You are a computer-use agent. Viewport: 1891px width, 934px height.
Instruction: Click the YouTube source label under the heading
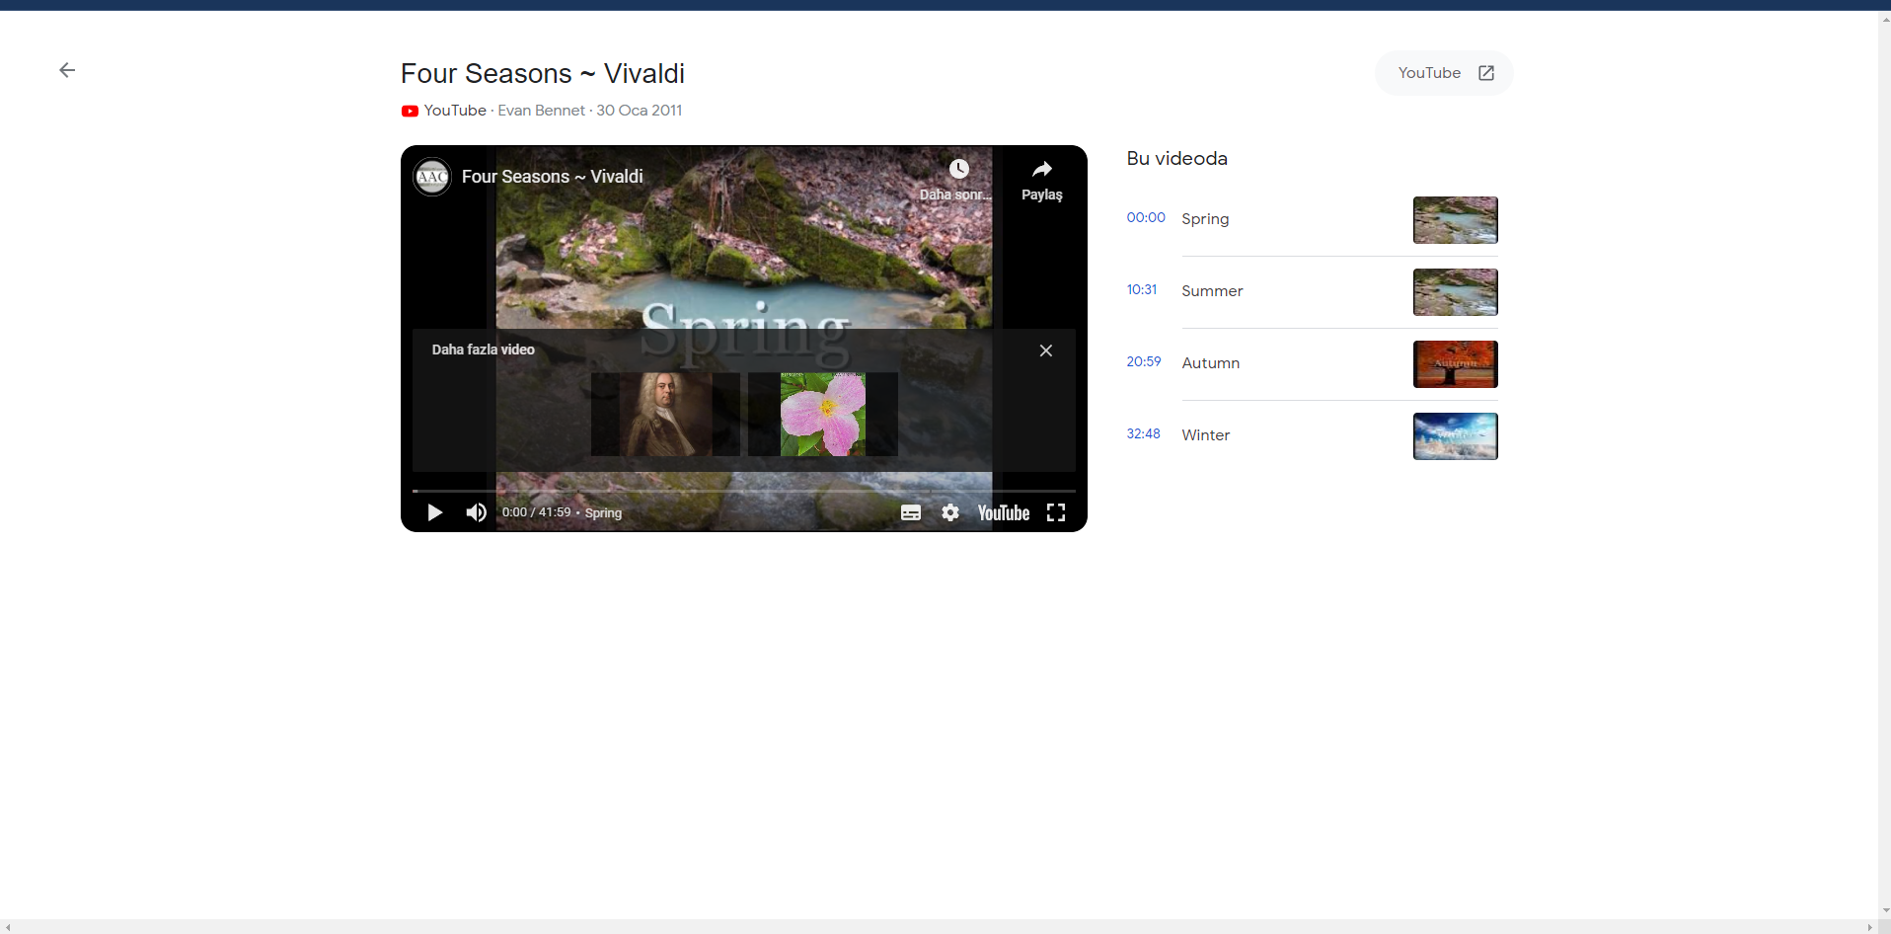coord(455,111)
